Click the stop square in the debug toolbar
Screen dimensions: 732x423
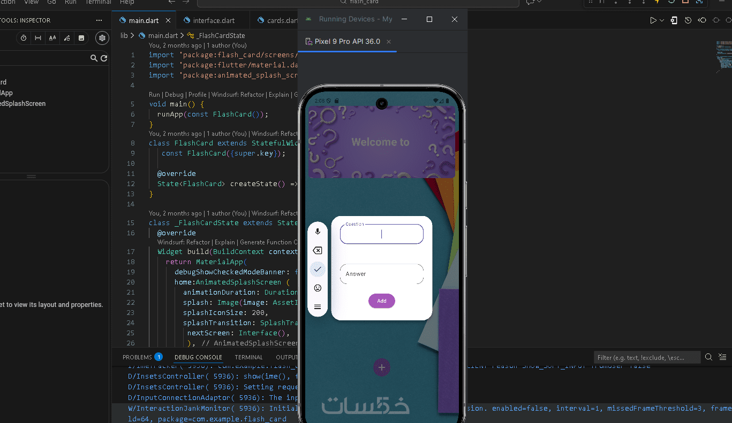(x=685, y=2)
